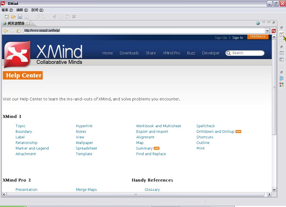The image size is (286, 207).
Task: Open the Hyperlink help link
Action: point(84,126)
